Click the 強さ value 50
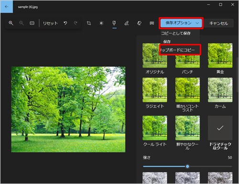 [230, 158]
